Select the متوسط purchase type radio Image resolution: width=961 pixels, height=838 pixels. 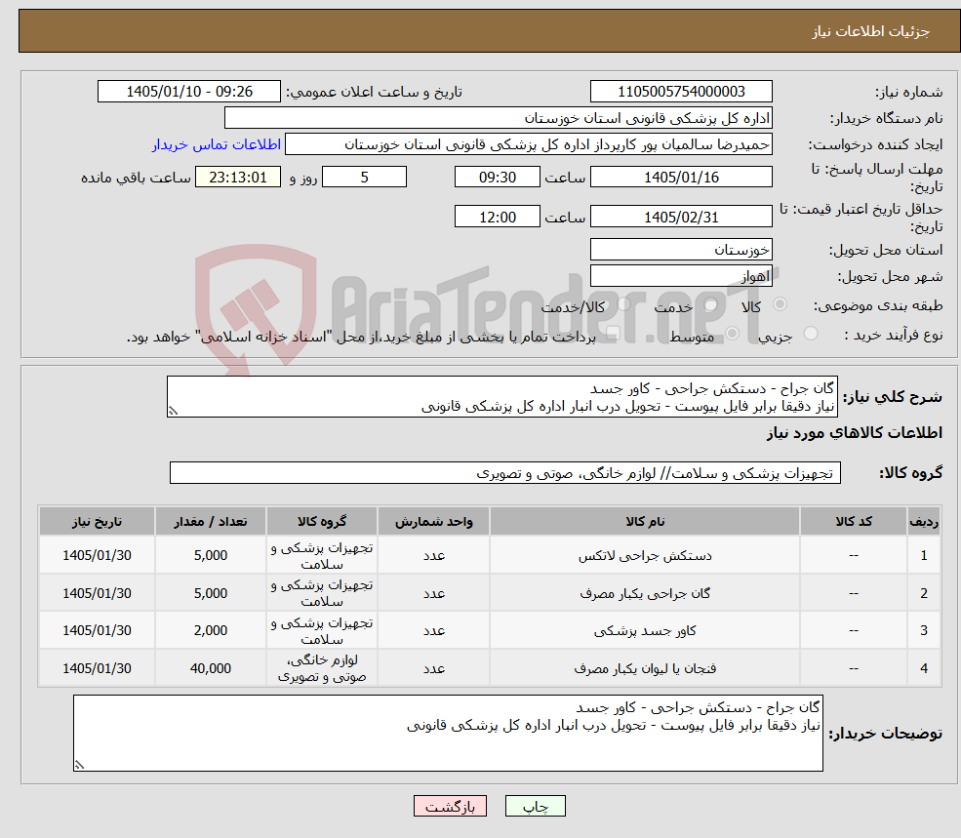coord(732,334)
